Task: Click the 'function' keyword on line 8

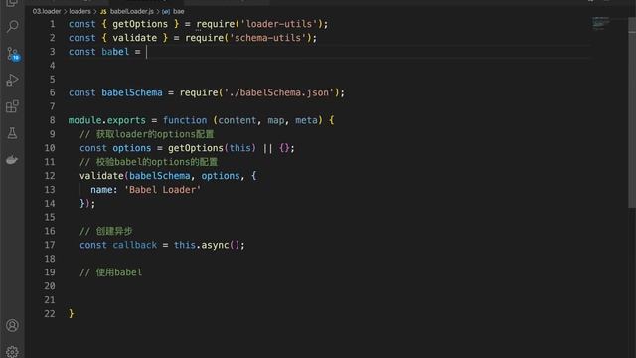Action: 185,120
